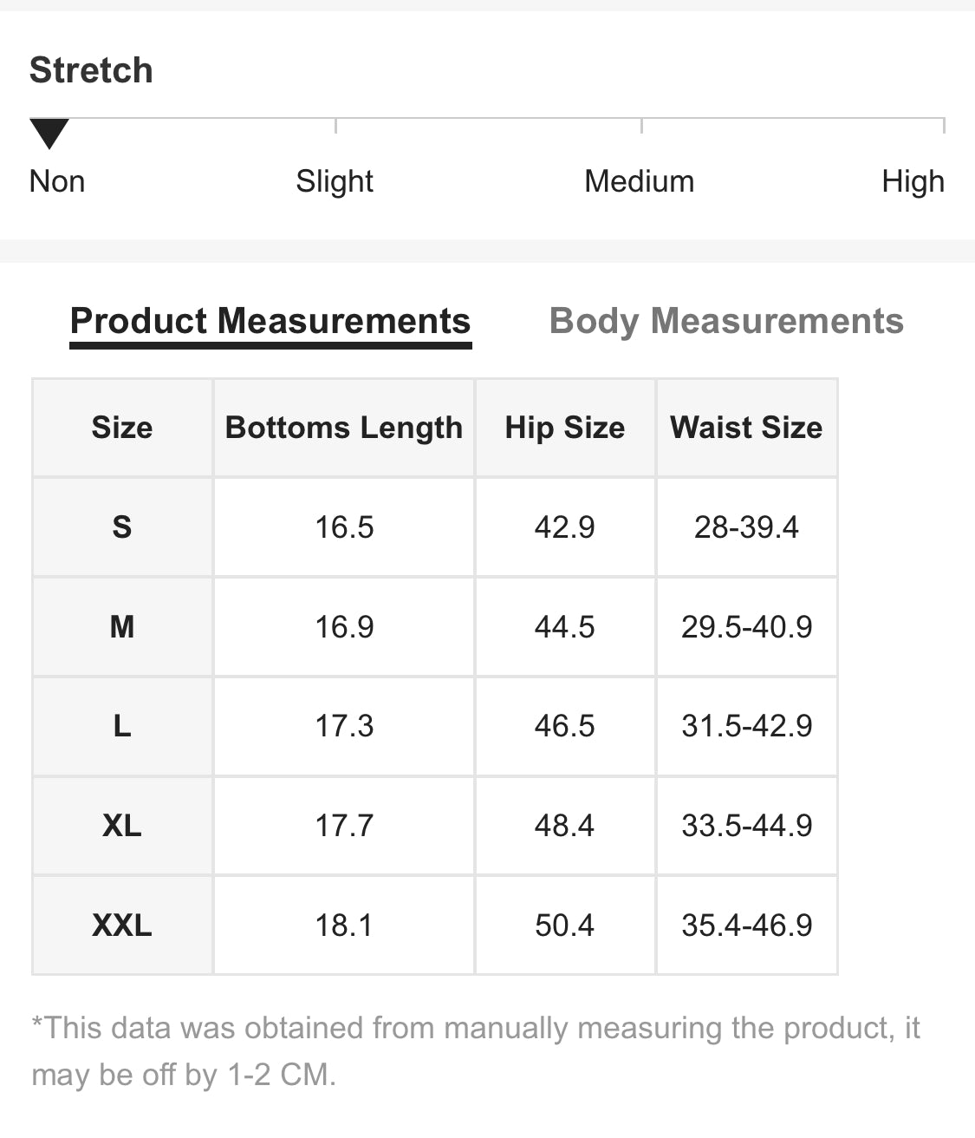Select the XXL size row label
Screen dimensions: 975x1138
coord(122,925)
